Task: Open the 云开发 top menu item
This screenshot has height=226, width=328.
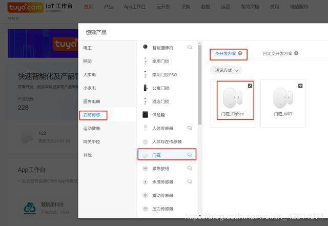Action: click(163, 7)
